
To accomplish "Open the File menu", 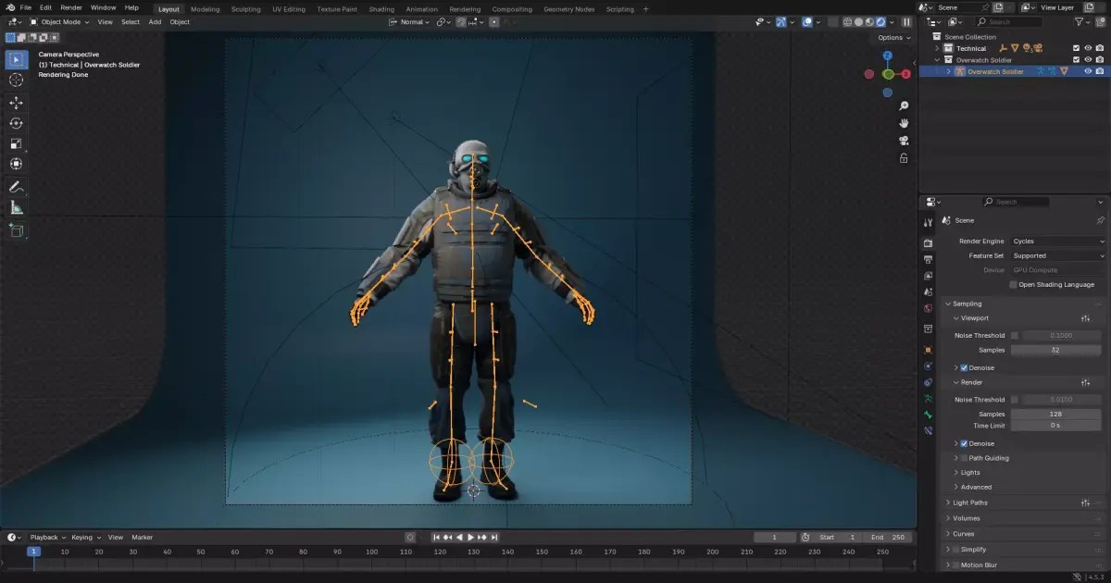I will coord(26,7).
